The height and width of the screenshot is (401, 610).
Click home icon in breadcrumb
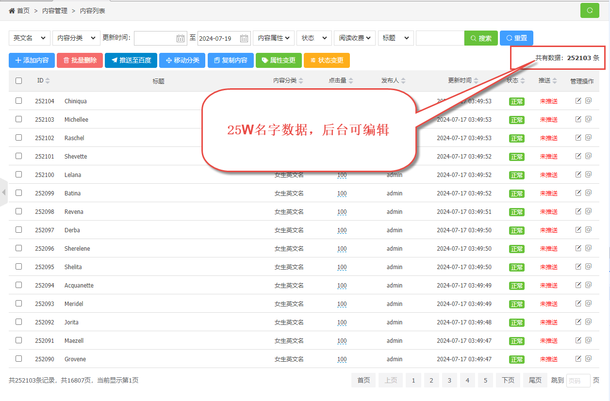pos(12,11)
